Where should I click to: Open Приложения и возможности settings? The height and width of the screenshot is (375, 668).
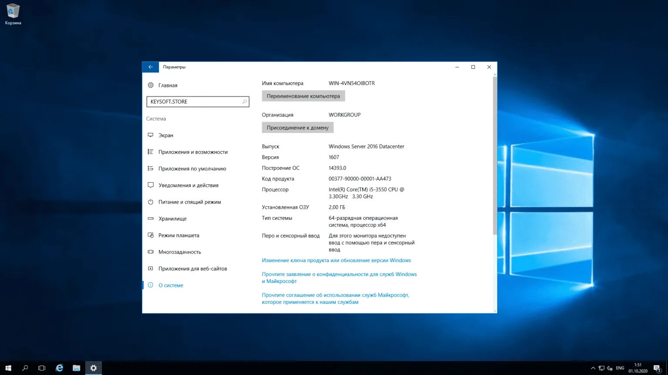[193, 152]
